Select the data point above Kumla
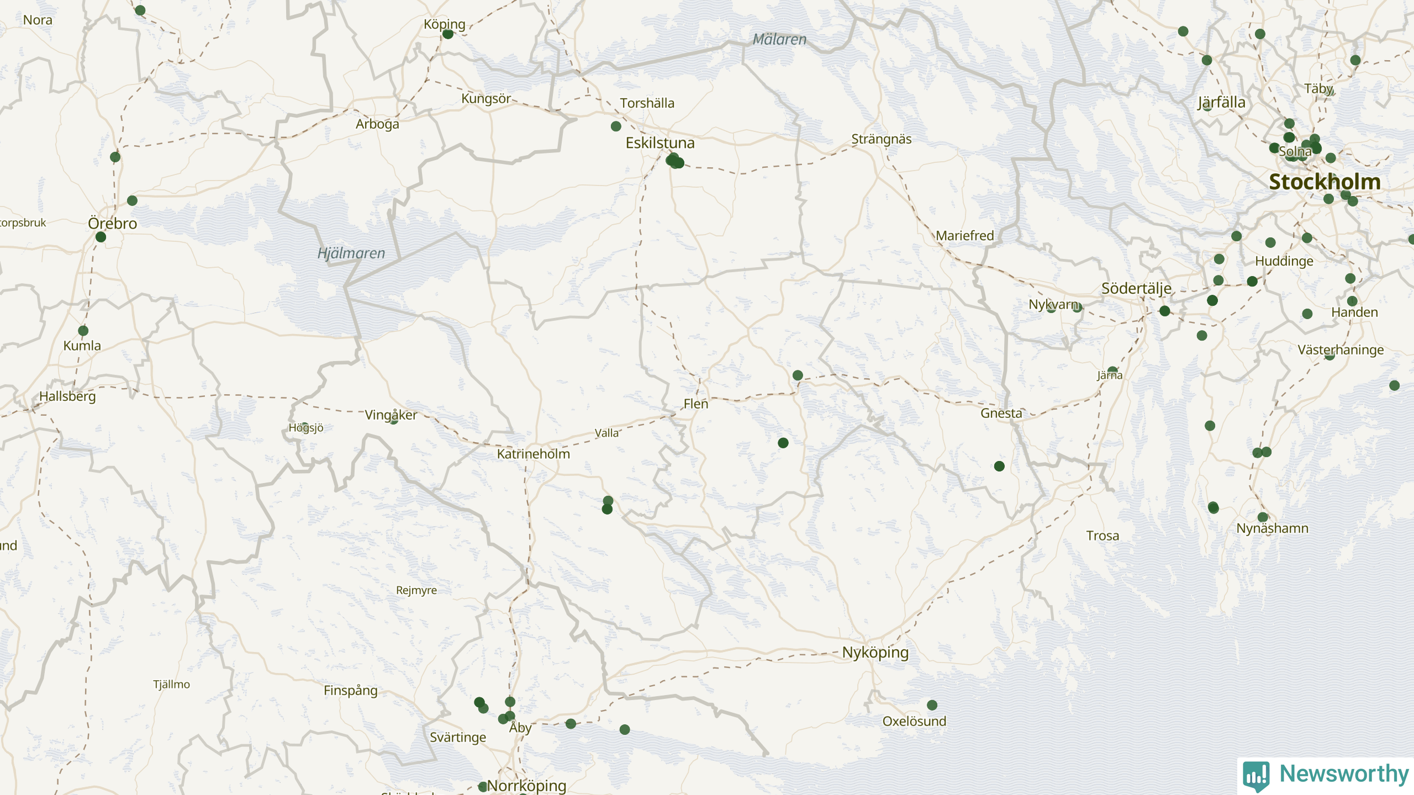Viewport: 1414px width, 795px height. (83, 331)
